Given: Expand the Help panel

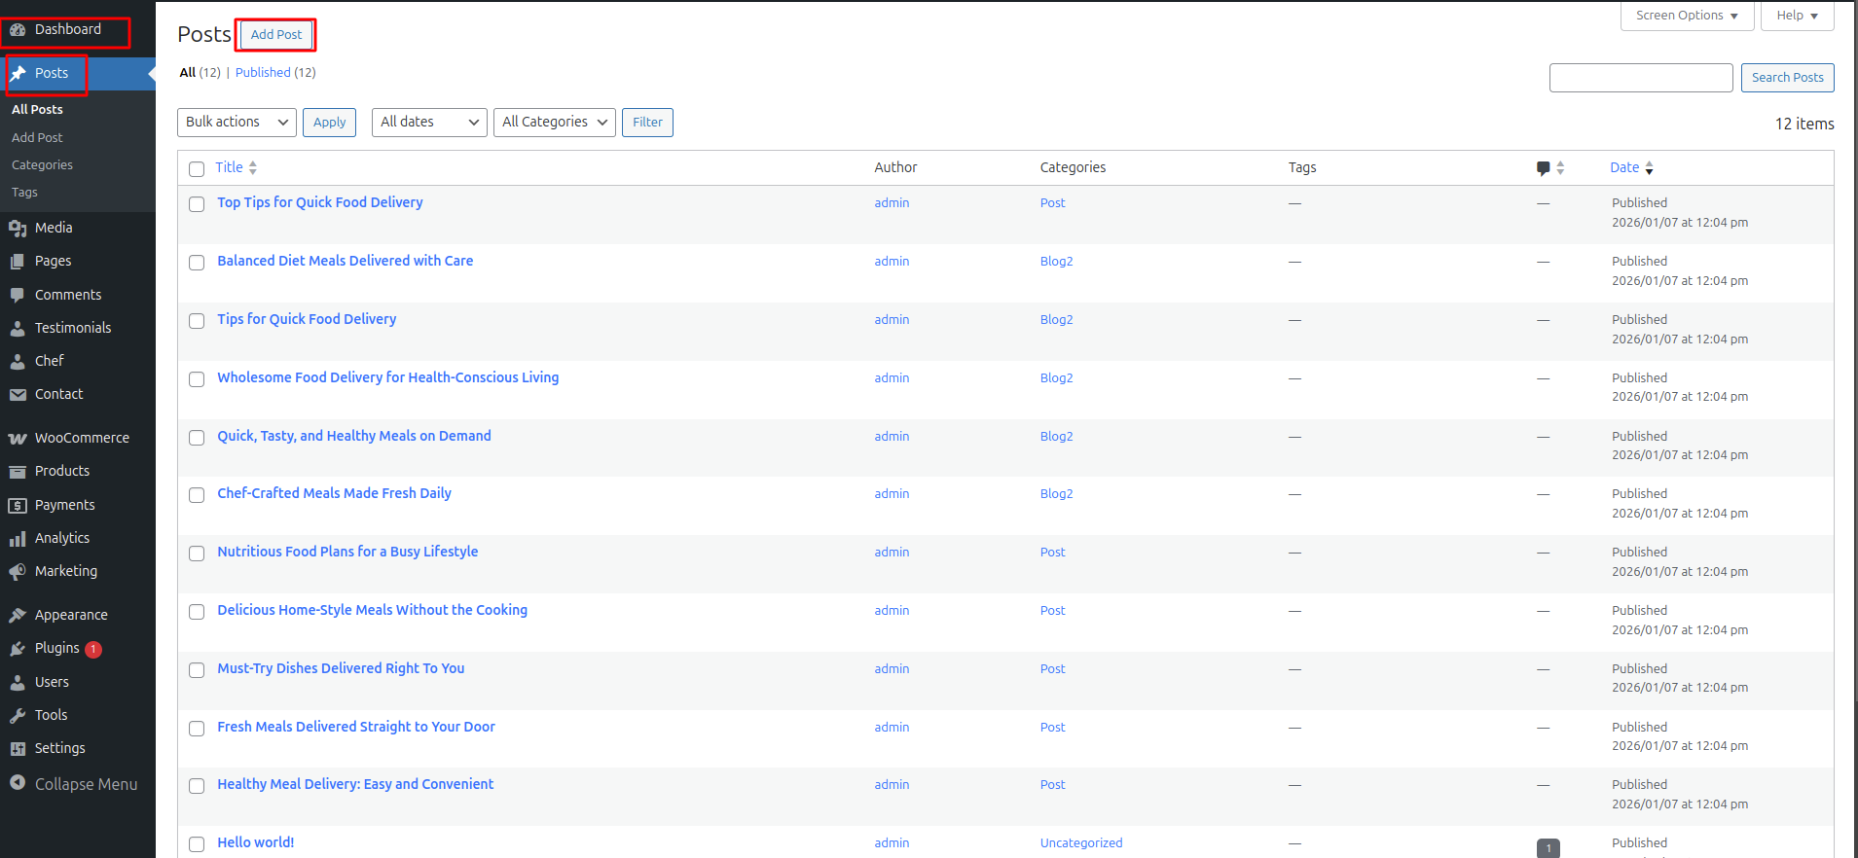Looking at the screenshot, I should (1797, 16).
